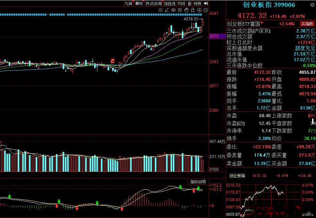The image size is (316, 218).
Task: Open the 九转 indicator tab
Action: coord(128,4)
